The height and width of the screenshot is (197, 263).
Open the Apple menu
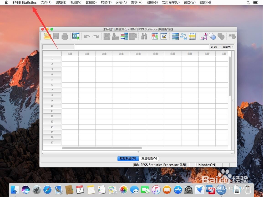pos(6,2)
